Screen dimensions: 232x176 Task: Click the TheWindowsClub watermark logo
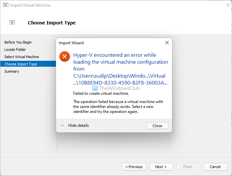point(95,88)
